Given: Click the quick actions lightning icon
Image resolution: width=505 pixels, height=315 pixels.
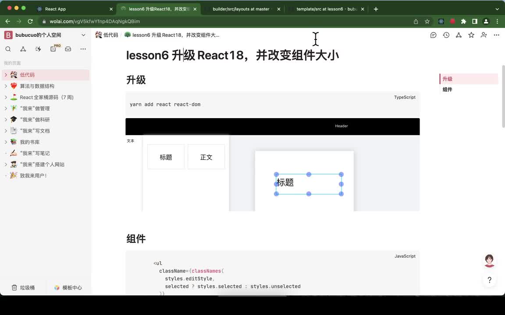Looking at the screenshot, I should point(38,49).
